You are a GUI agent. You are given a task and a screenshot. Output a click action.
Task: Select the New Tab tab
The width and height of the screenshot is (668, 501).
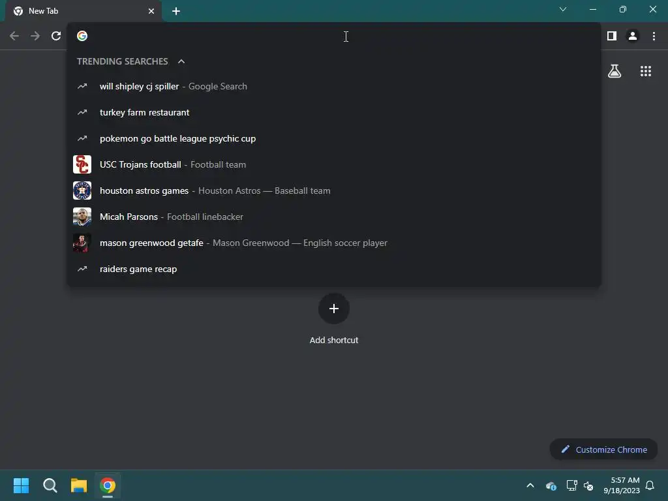(83, 11)
